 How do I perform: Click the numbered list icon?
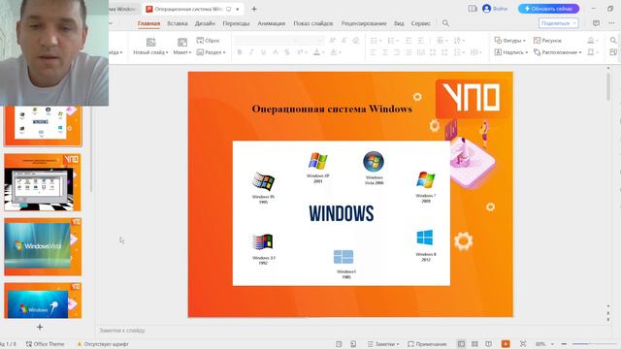click(x=391, y=41)
